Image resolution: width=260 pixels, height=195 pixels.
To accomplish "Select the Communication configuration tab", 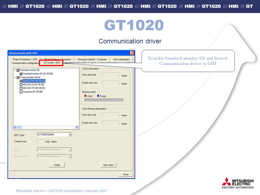I will [x=25, y=63].
